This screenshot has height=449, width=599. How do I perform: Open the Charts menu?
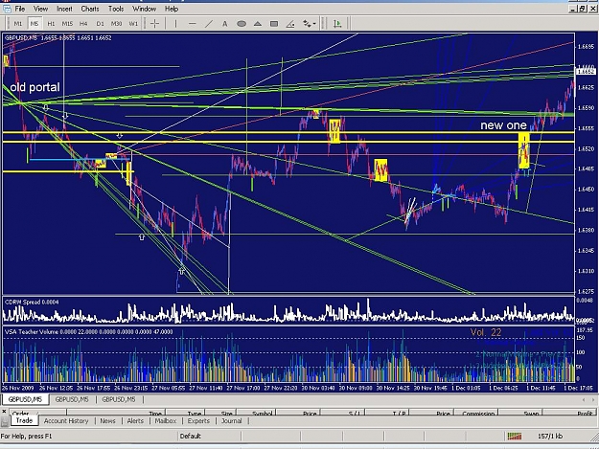point(90,9)
